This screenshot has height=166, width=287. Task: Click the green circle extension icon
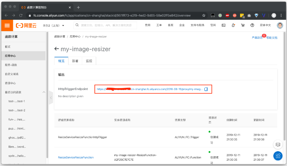click(x=220, y=16)
